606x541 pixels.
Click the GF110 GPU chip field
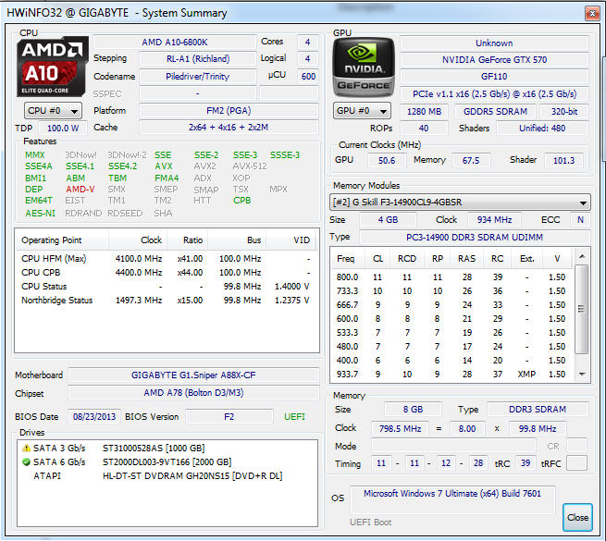click(x=494, y=77)
